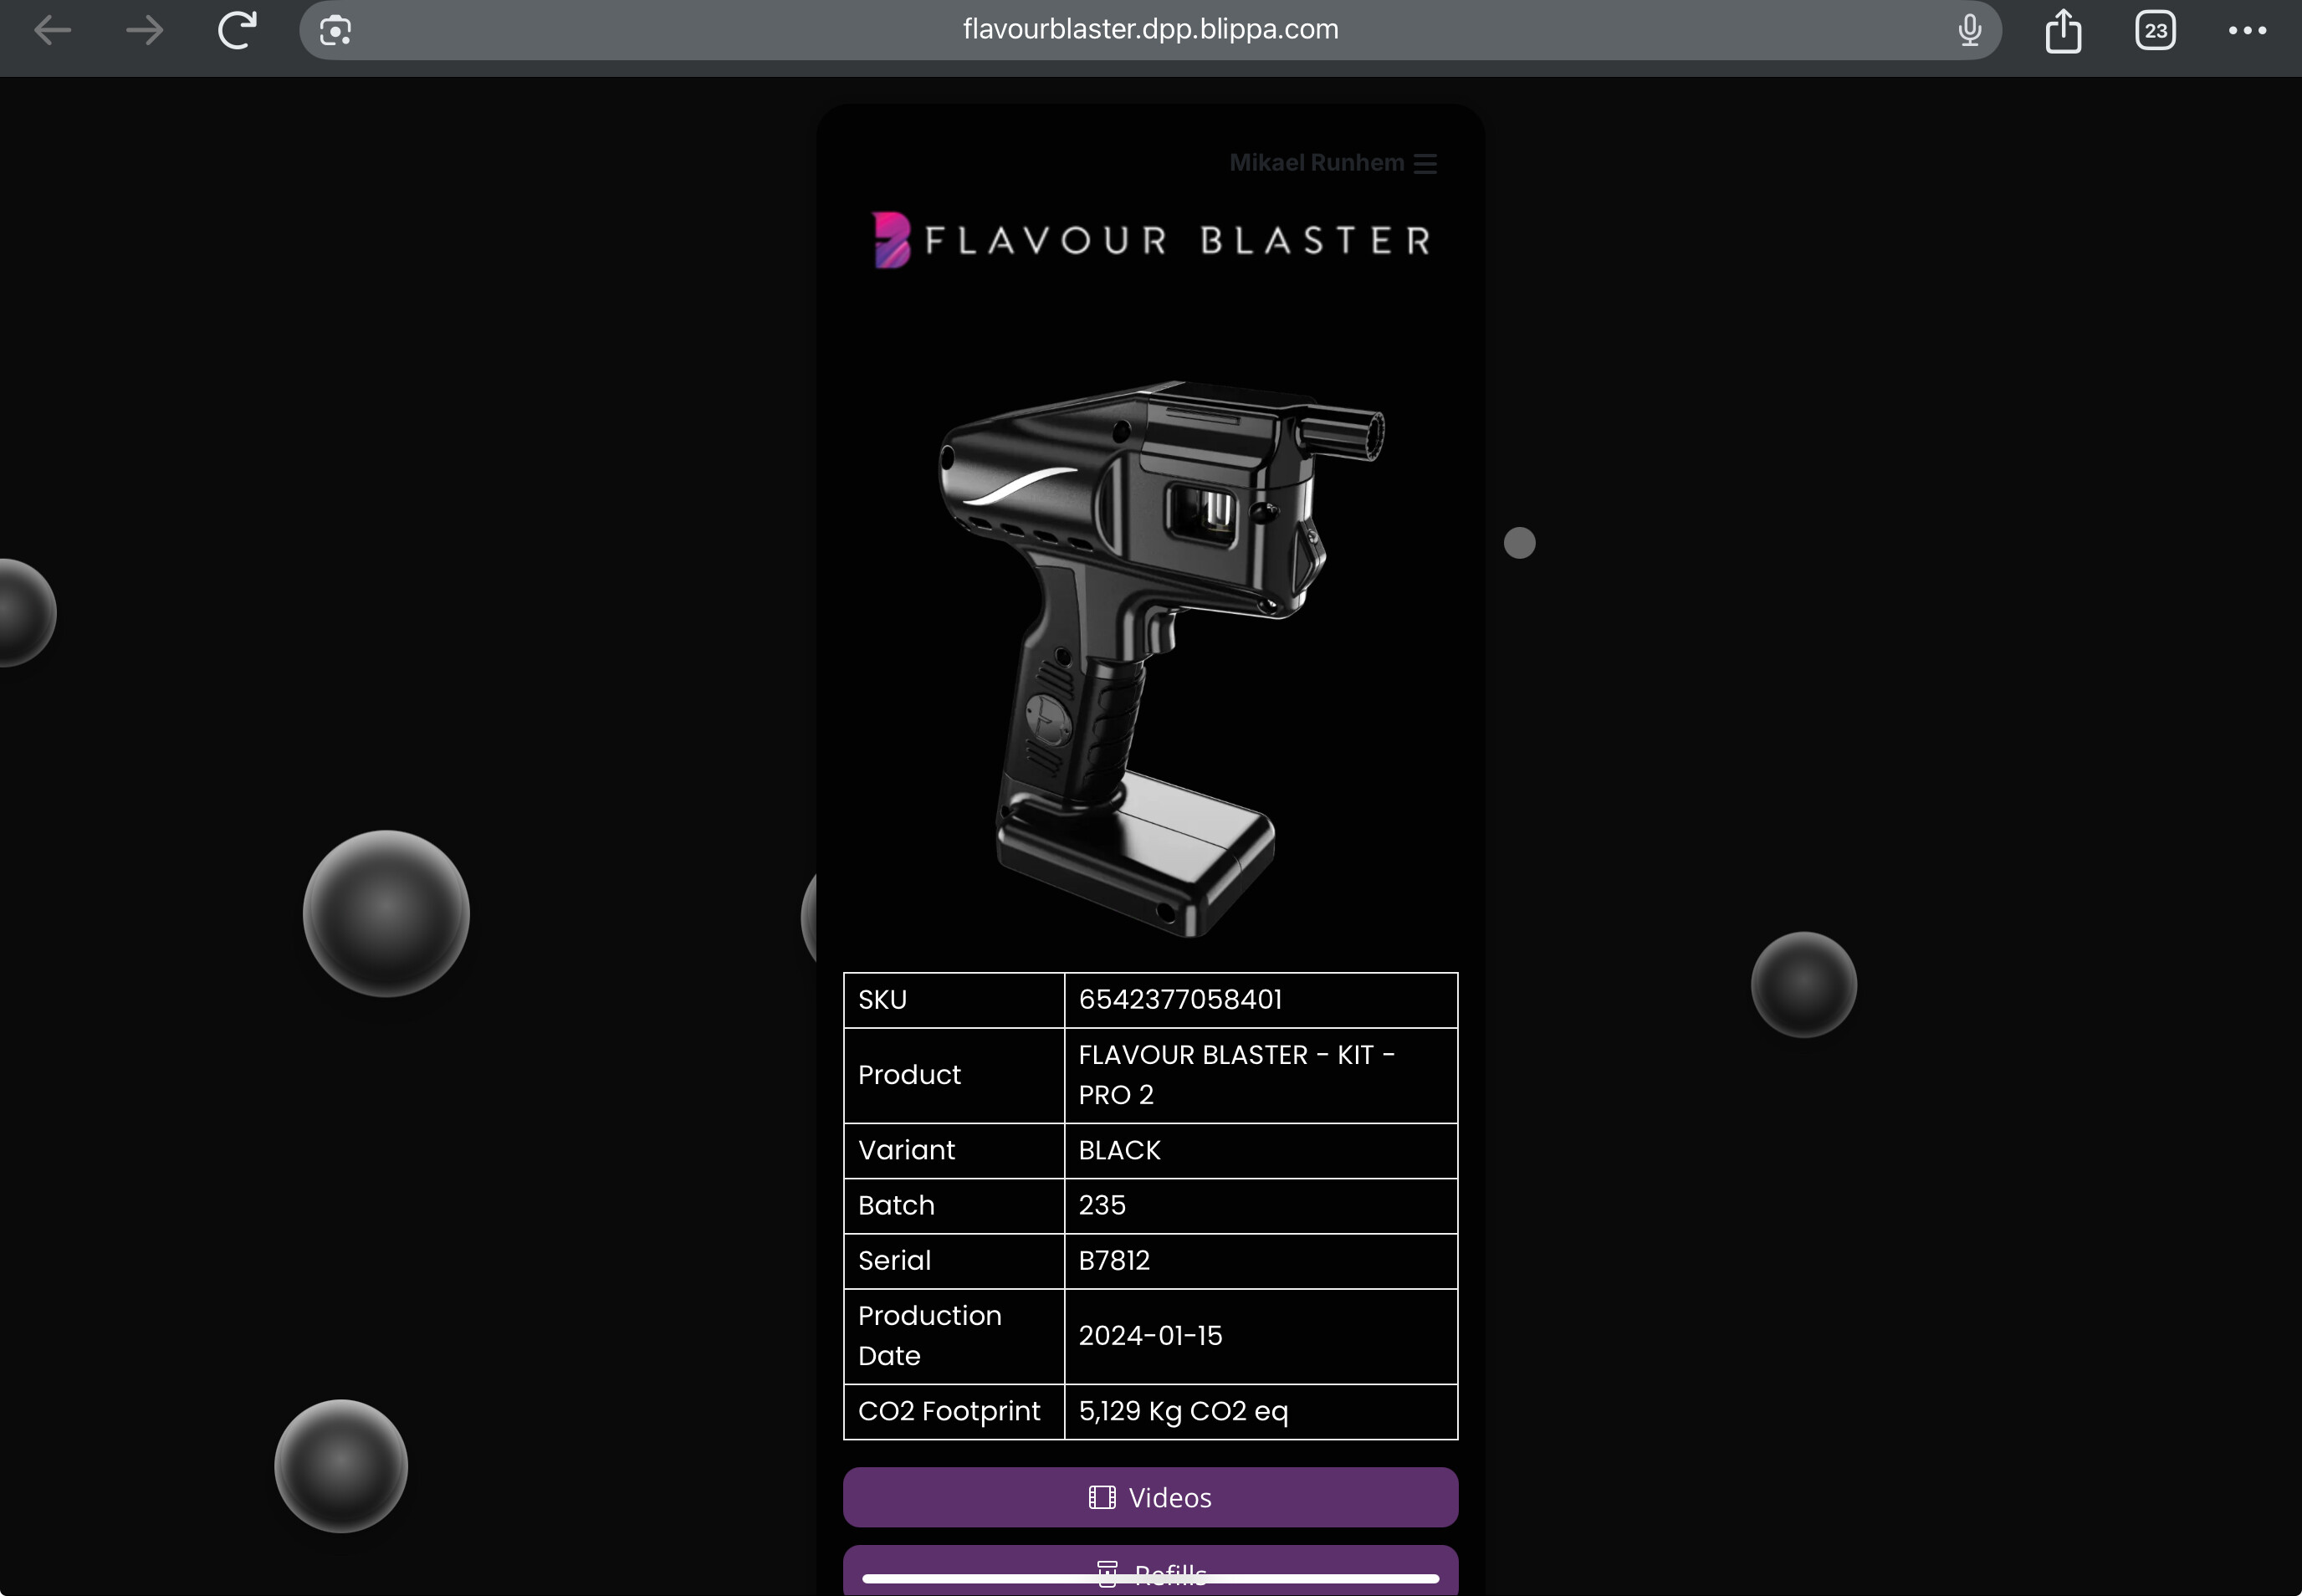Click the browser forward arrow
Image resolution: width=2302 pixels, height=1596 pixels.
pos(145,30)
